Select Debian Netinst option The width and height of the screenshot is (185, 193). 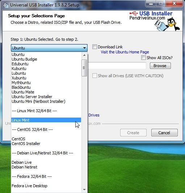point(46,167)
